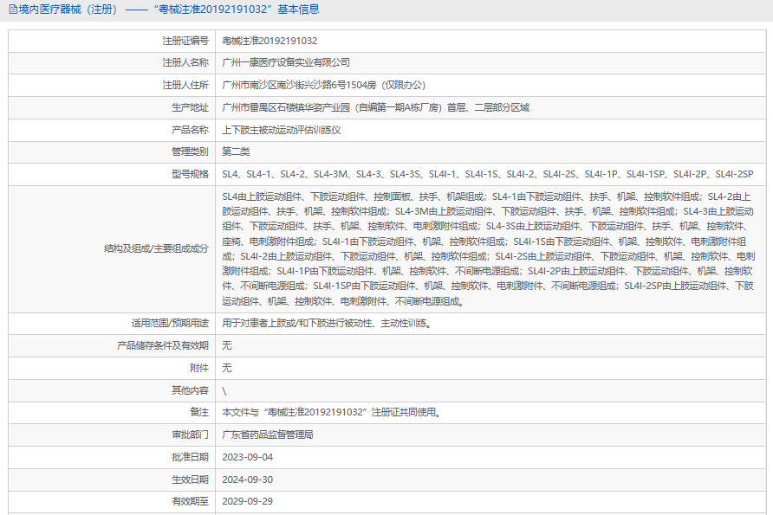Click the label 备注
773x515 pixels.
[x=199, y=412]
